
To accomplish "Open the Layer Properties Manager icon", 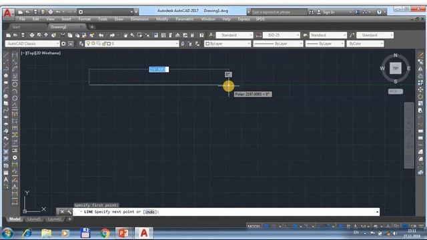I will point(81,43).
